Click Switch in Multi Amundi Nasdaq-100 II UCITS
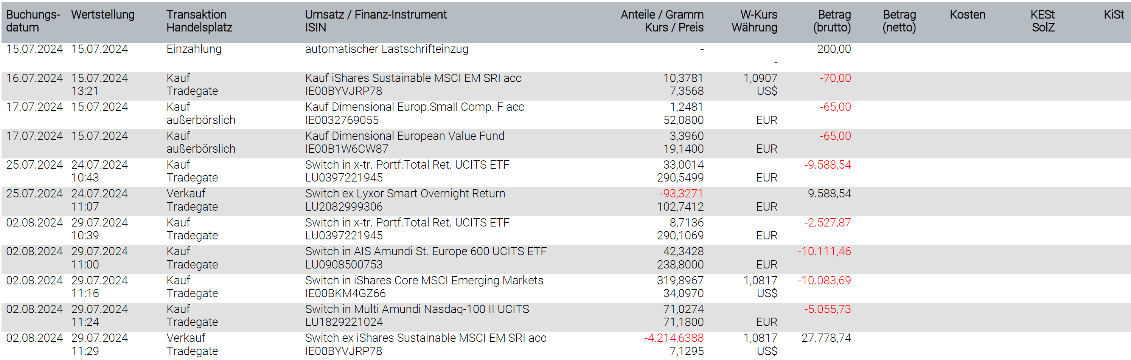Image resolution: width=1131 pixels, height=360 pixels. tap(417, 309)
